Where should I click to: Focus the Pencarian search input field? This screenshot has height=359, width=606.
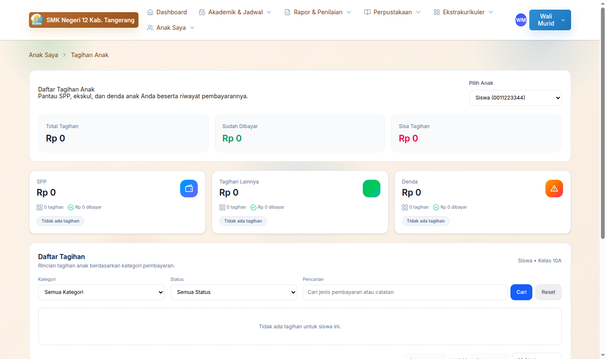[405, 292]
